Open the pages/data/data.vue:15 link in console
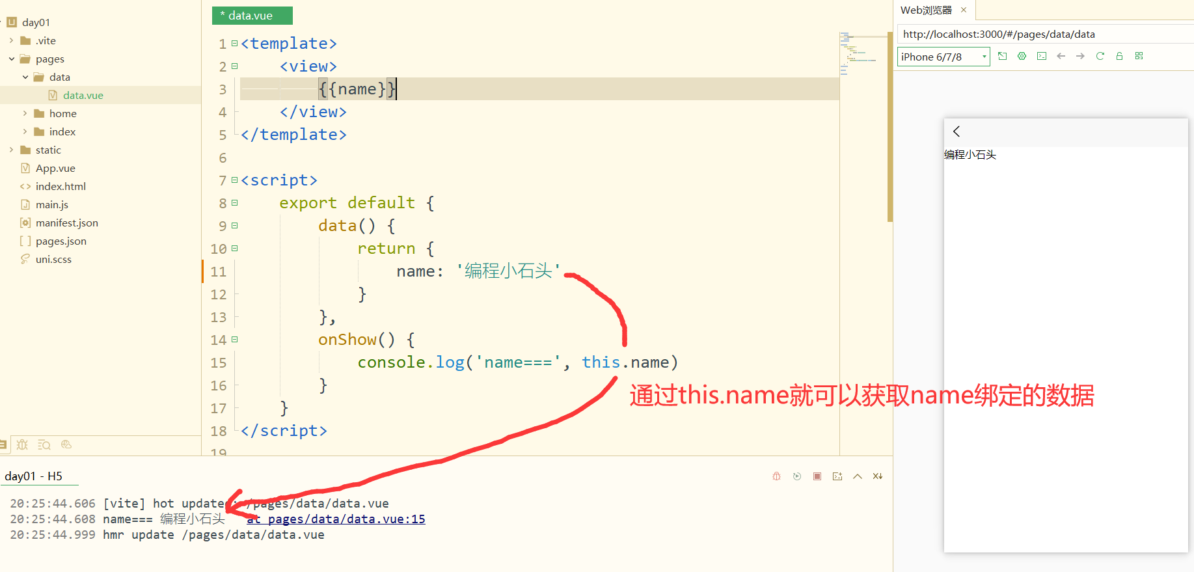1194x572 pixels. pos(336,519)
